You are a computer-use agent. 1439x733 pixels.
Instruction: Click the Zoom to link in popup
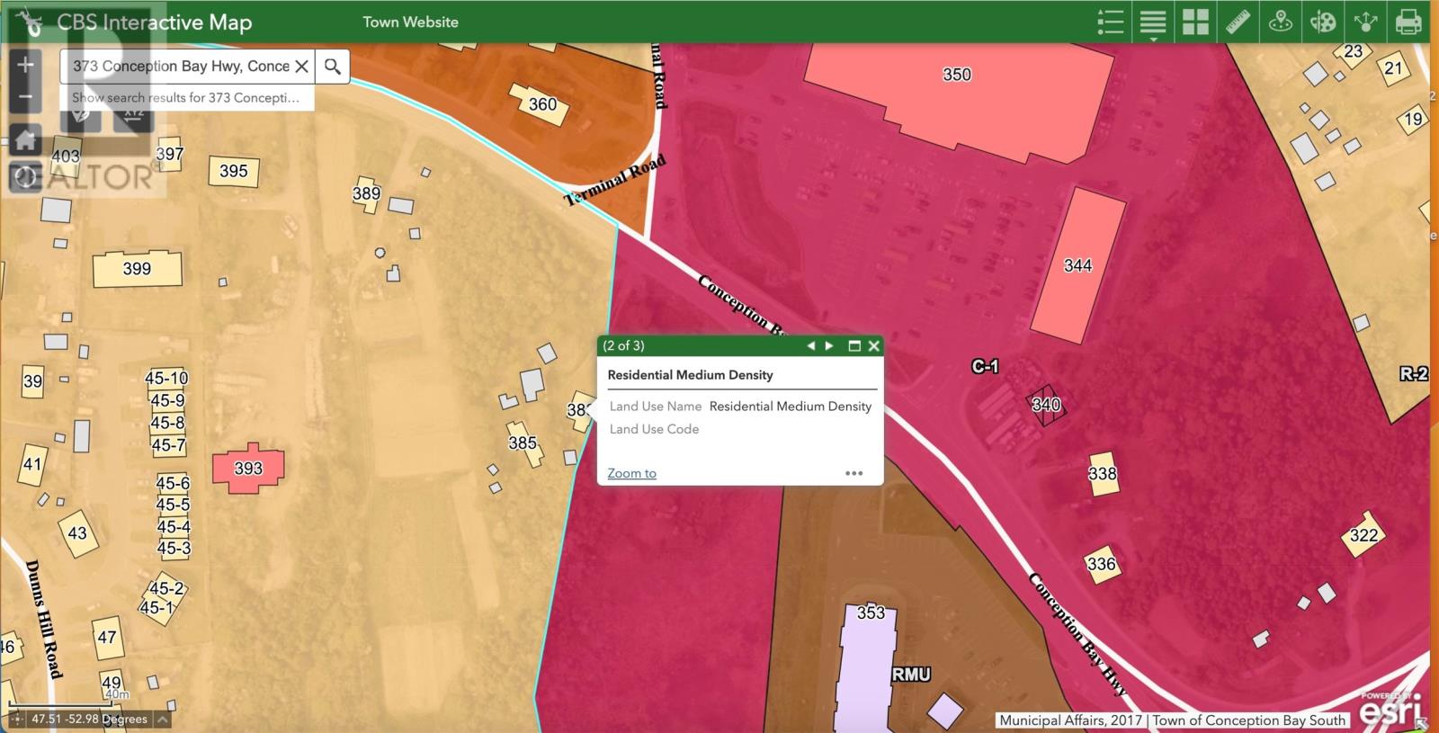click(631, 473)
